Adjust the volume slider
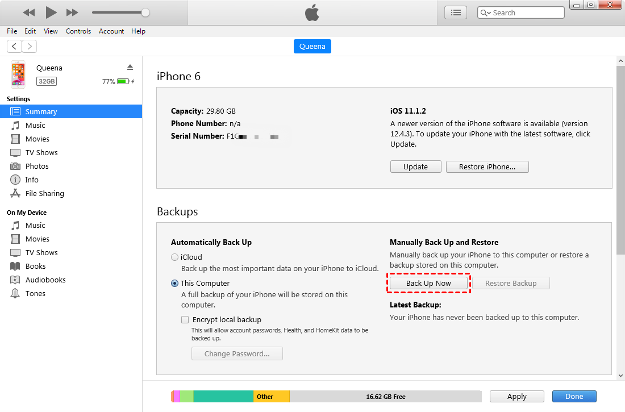The image size is (625, 412). tap(145, 11)
